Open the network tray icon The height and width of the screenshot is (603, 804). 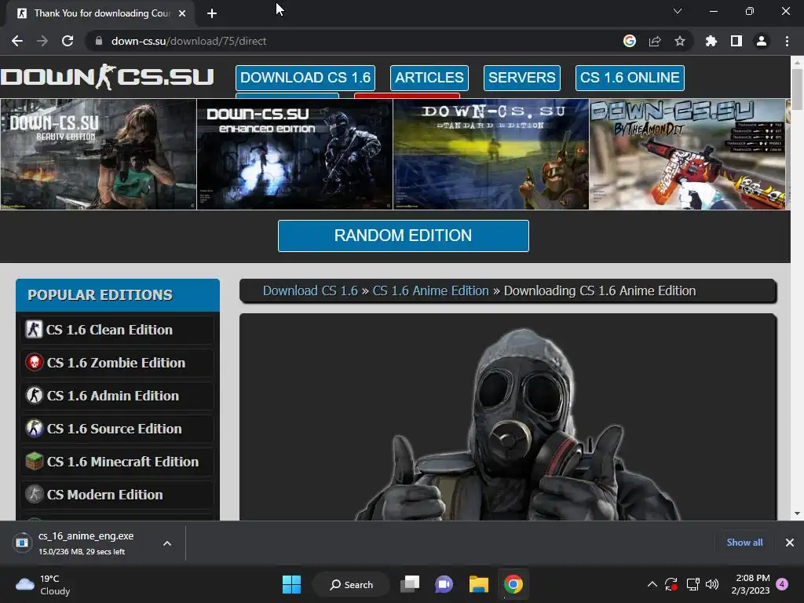coord(693,584)
